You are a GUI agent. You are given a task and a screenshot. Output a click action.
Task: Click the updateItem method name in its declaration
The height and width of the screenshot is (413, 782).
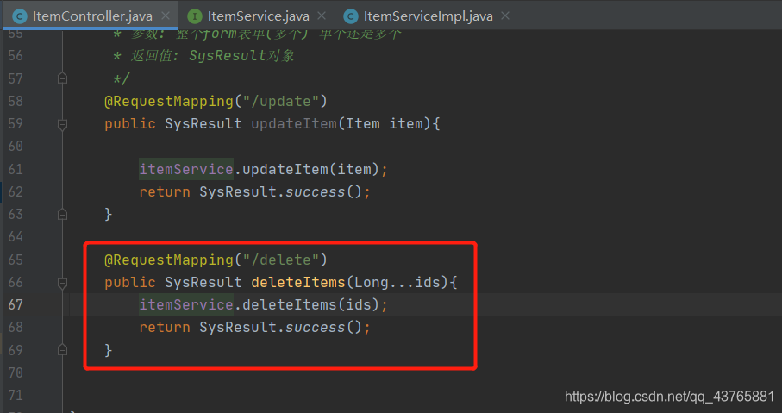(294, 123)
